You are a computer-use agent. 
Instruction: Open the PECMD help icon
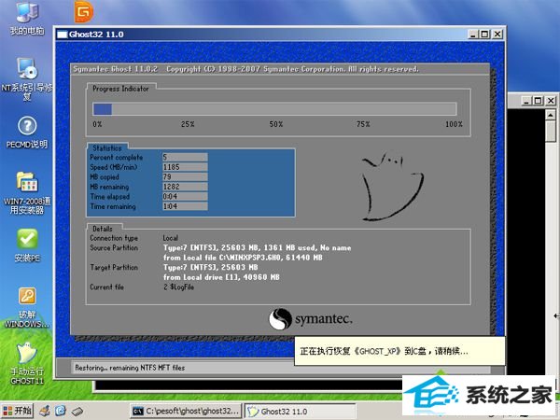[x=27, y=133]
